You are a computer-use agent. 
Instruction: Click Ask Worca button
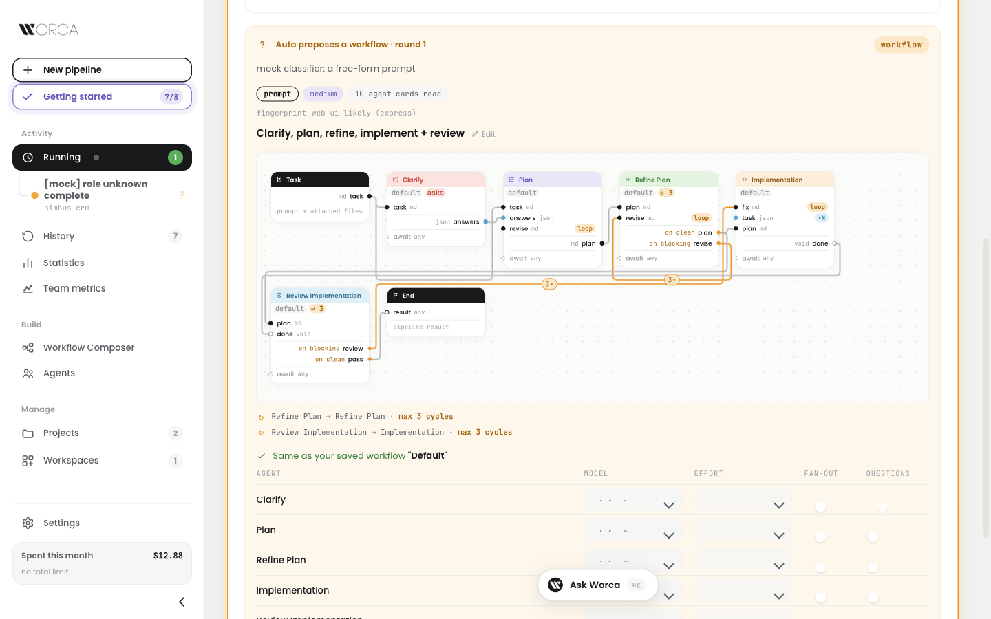pyautogui.click(x=597, y=585)
